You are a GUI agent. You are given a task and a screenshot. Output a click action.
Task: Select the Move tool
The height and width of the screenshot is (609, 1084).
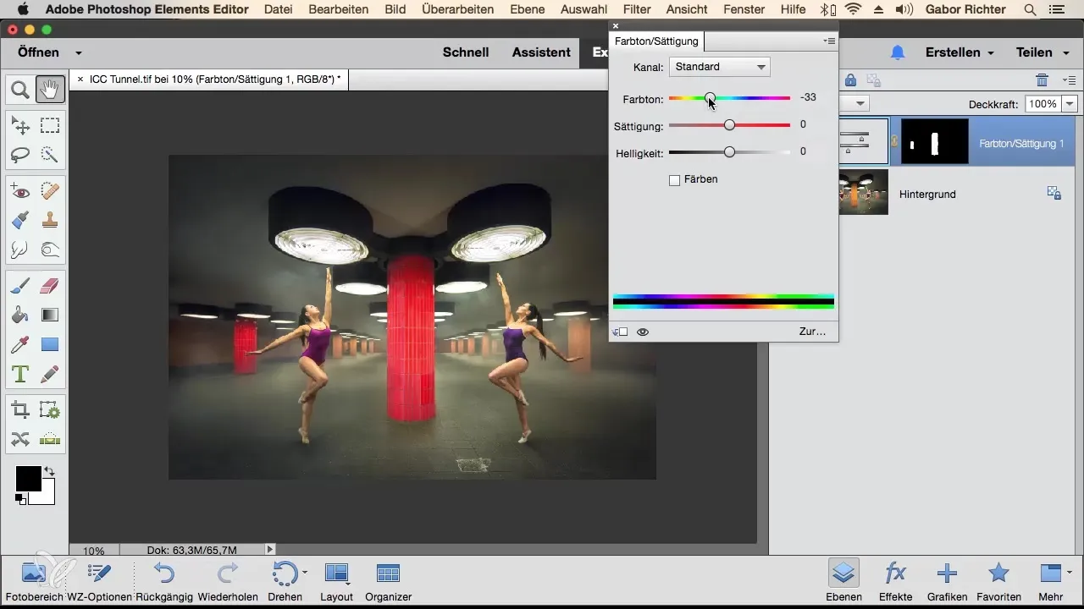click(20, 125)
